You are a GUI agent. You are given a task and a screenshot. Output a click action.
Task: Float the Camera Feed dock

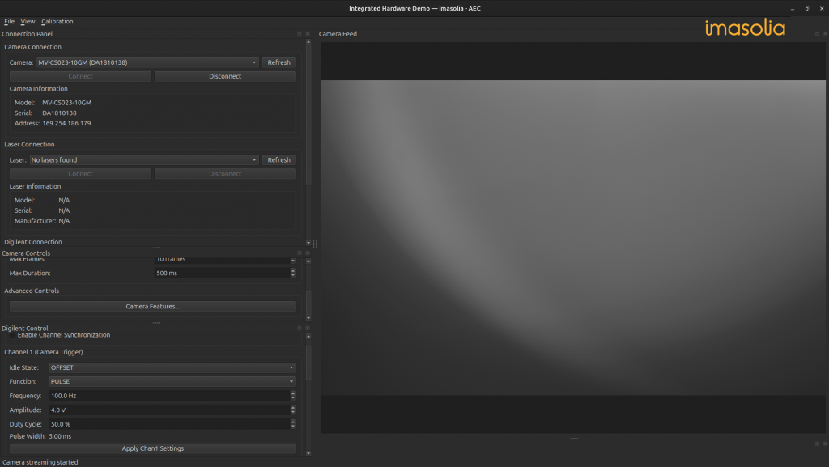[817, 34]
